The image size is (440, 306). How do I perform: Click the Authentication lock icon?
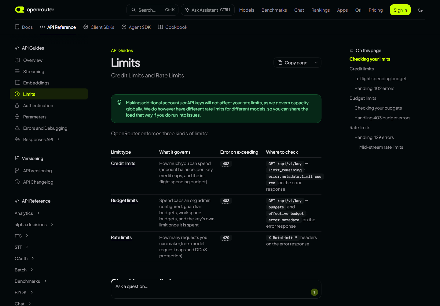(17, 105)
